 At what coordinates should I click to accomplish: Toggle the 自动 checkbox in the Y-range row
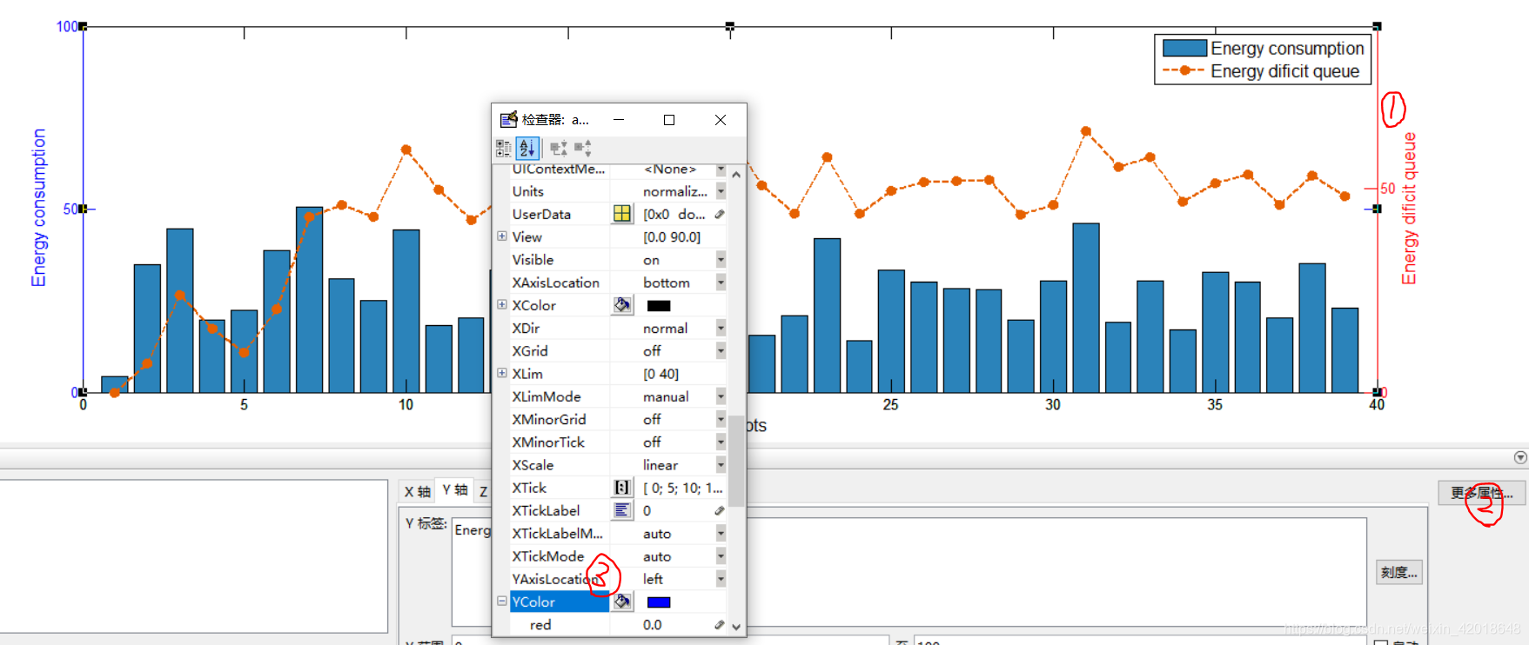point(1380,642)
